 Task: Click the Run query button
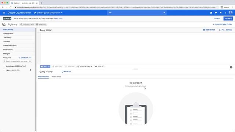click(x=44, y=67)
